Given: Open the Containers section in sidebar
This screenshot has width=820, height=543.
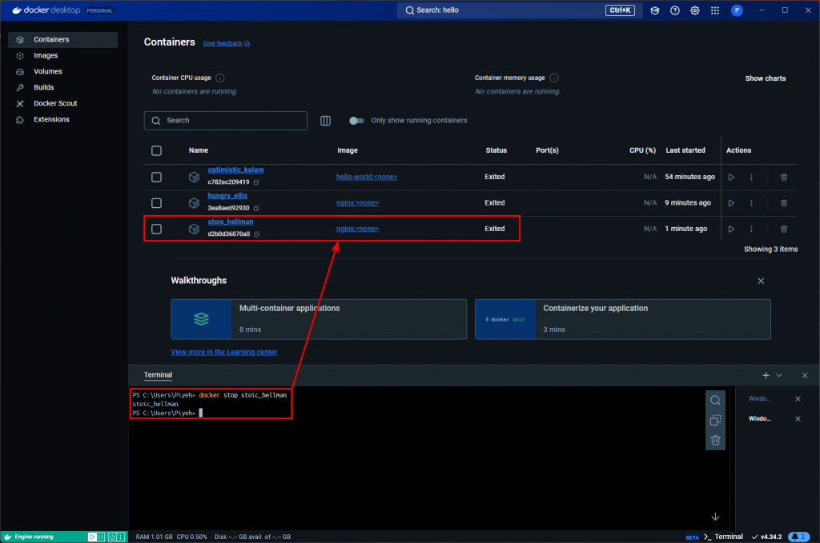Looking at the screenshot, I should [62, 40].
